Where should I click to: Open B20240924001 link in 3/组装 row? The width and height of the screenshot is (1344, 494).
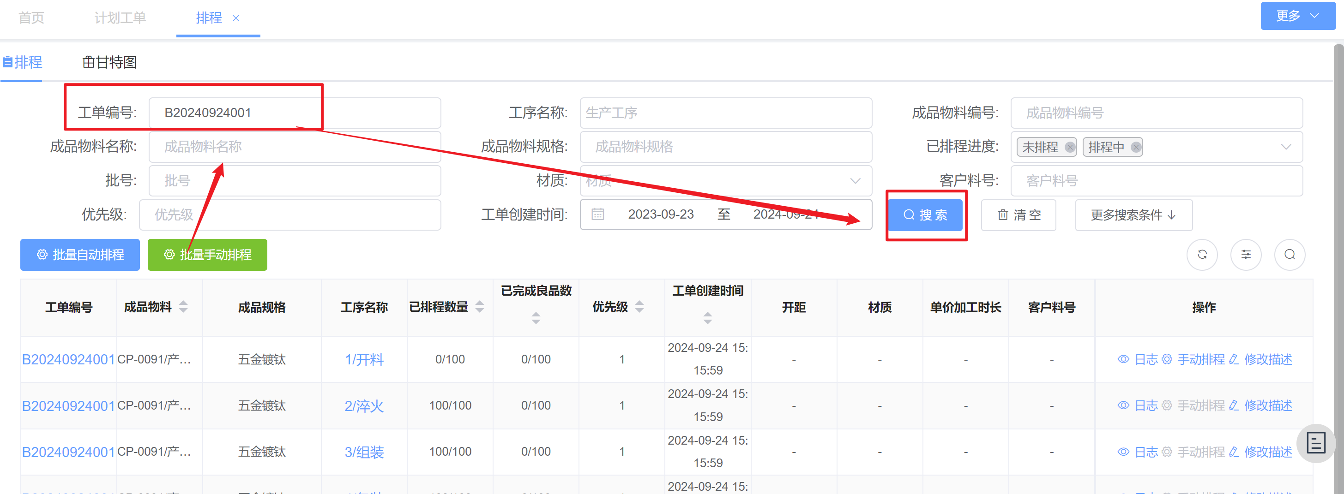68,452
